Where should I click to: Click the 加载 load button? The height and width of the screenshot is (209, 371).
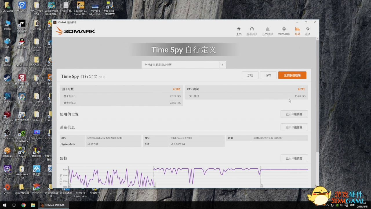(x=250, y=75)
